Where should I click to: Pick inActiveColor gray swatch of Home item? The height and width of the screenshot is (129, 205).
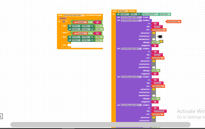[x=154, y=36]
